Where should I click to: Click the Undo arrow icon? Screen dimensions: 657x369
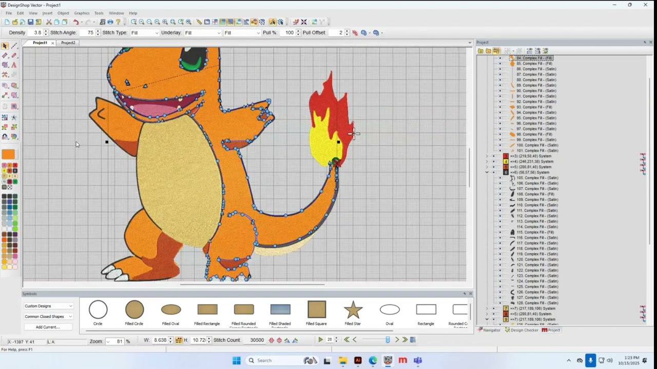click(x=75, y=22)
